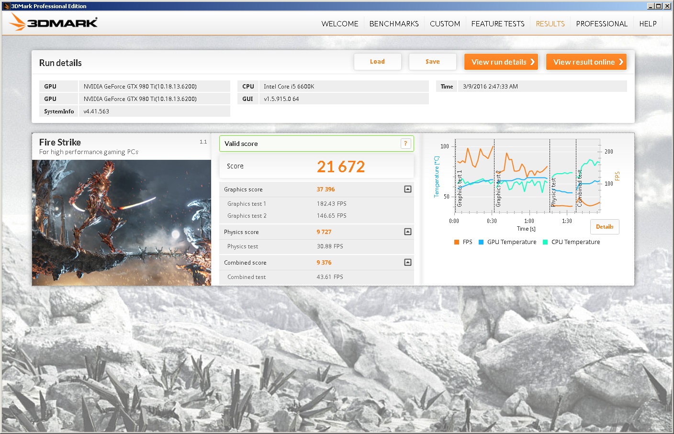The width and height of the screenshot is (674, 434).
Task: Click View result online button
Action: click(x=586, y=62)
